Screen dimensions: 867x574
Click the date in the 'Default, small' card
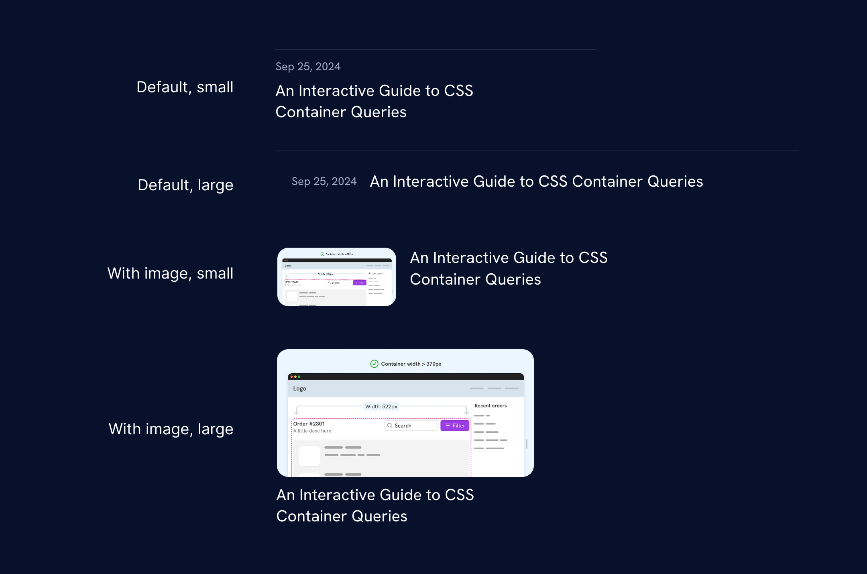(x=308, y=67)
